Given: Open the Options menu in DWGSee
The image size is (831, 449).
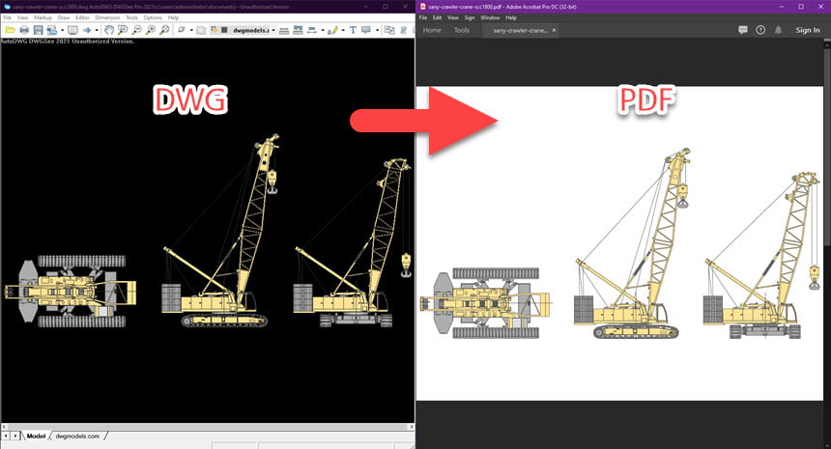Looking at the screenshot, I should click(153, 17).
